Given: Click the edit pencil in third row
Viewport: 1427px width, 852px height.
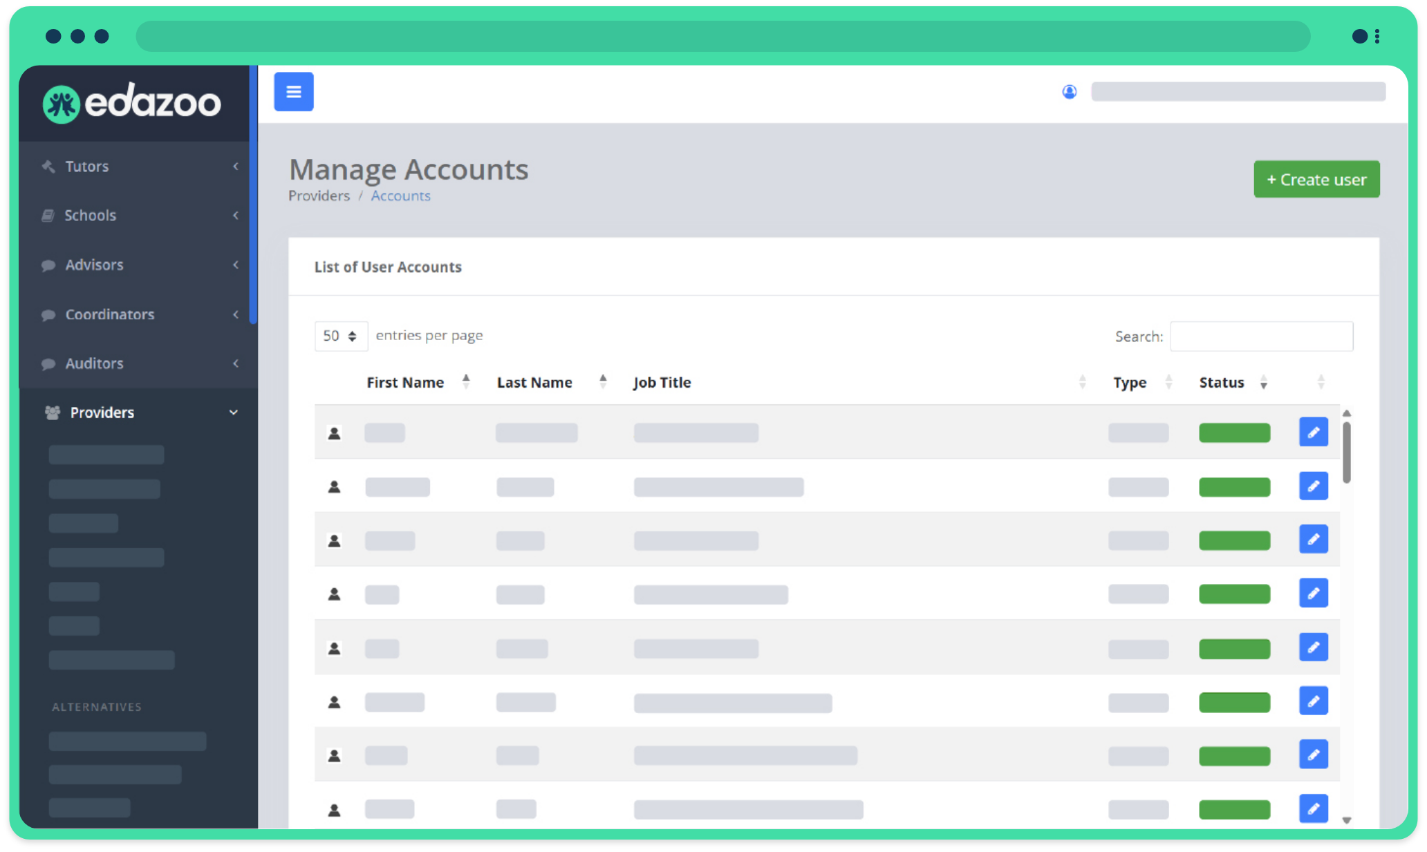Looking at the screenshot, I should 1313,539.
